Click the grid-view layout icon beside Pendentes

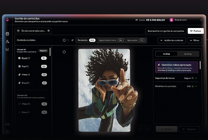pyautogui.click(x=72, y=40)
